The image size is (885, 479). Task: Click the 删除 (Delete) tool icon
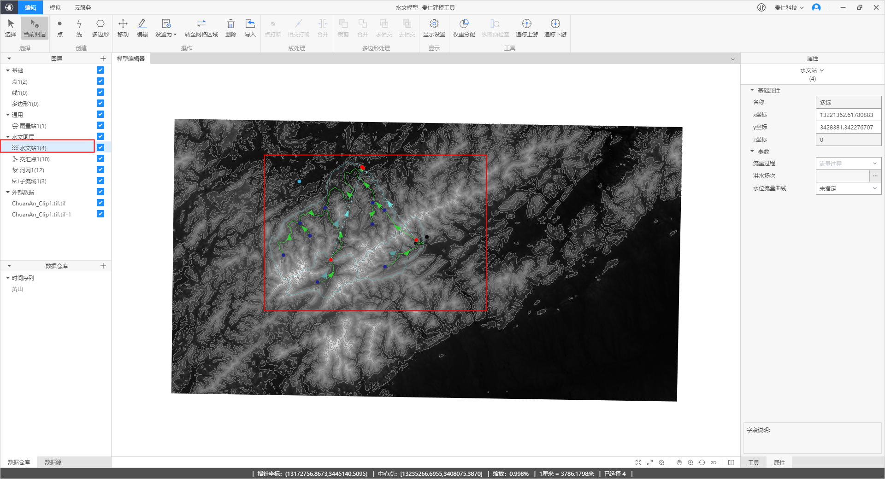(x=230, y=28)
